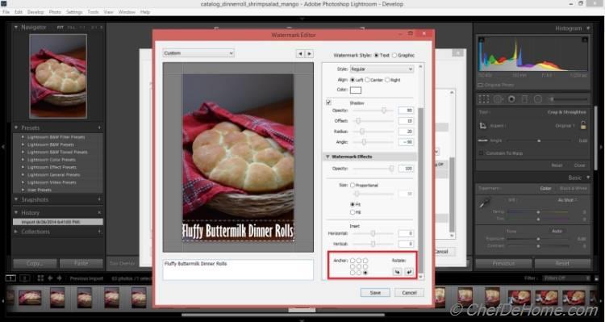
Task: Open the Edit menu
Action: click(19, 12)
